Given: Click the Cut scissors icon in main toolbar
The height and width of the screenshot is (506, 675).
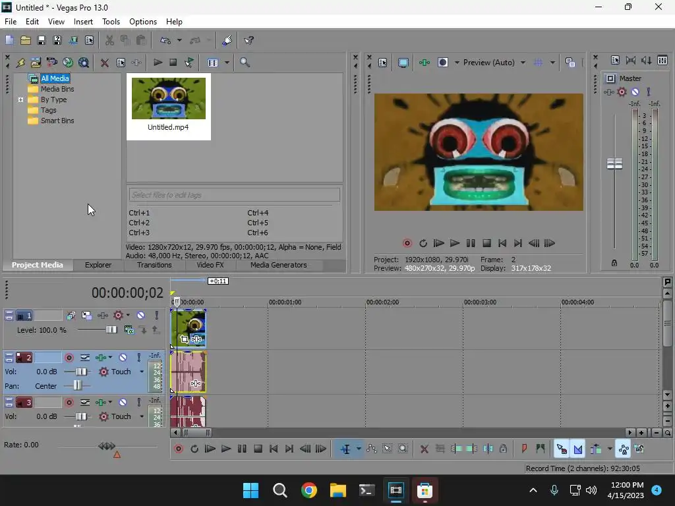Looking at the screenshot, I should [x=109, y=40].
